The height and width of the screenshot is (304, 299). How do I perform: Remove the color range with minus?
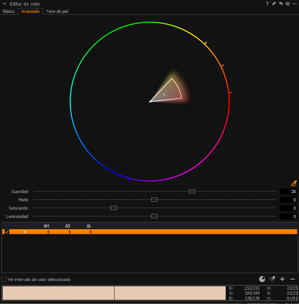(x=292, y=279)
